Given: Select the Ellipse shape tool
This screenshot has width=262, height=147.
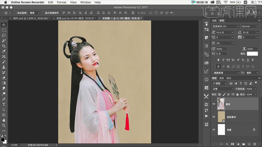Looking at the screenshot, I should [4, 115].
